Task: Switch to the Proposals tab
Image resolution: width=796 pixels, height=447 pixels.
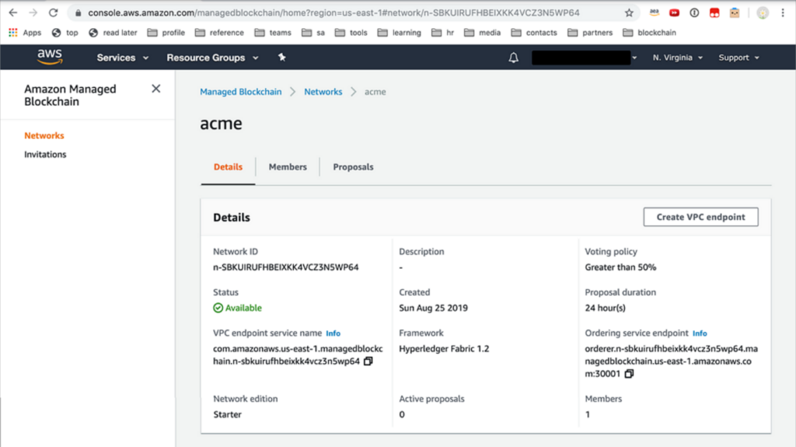Action: click(354, 167)
